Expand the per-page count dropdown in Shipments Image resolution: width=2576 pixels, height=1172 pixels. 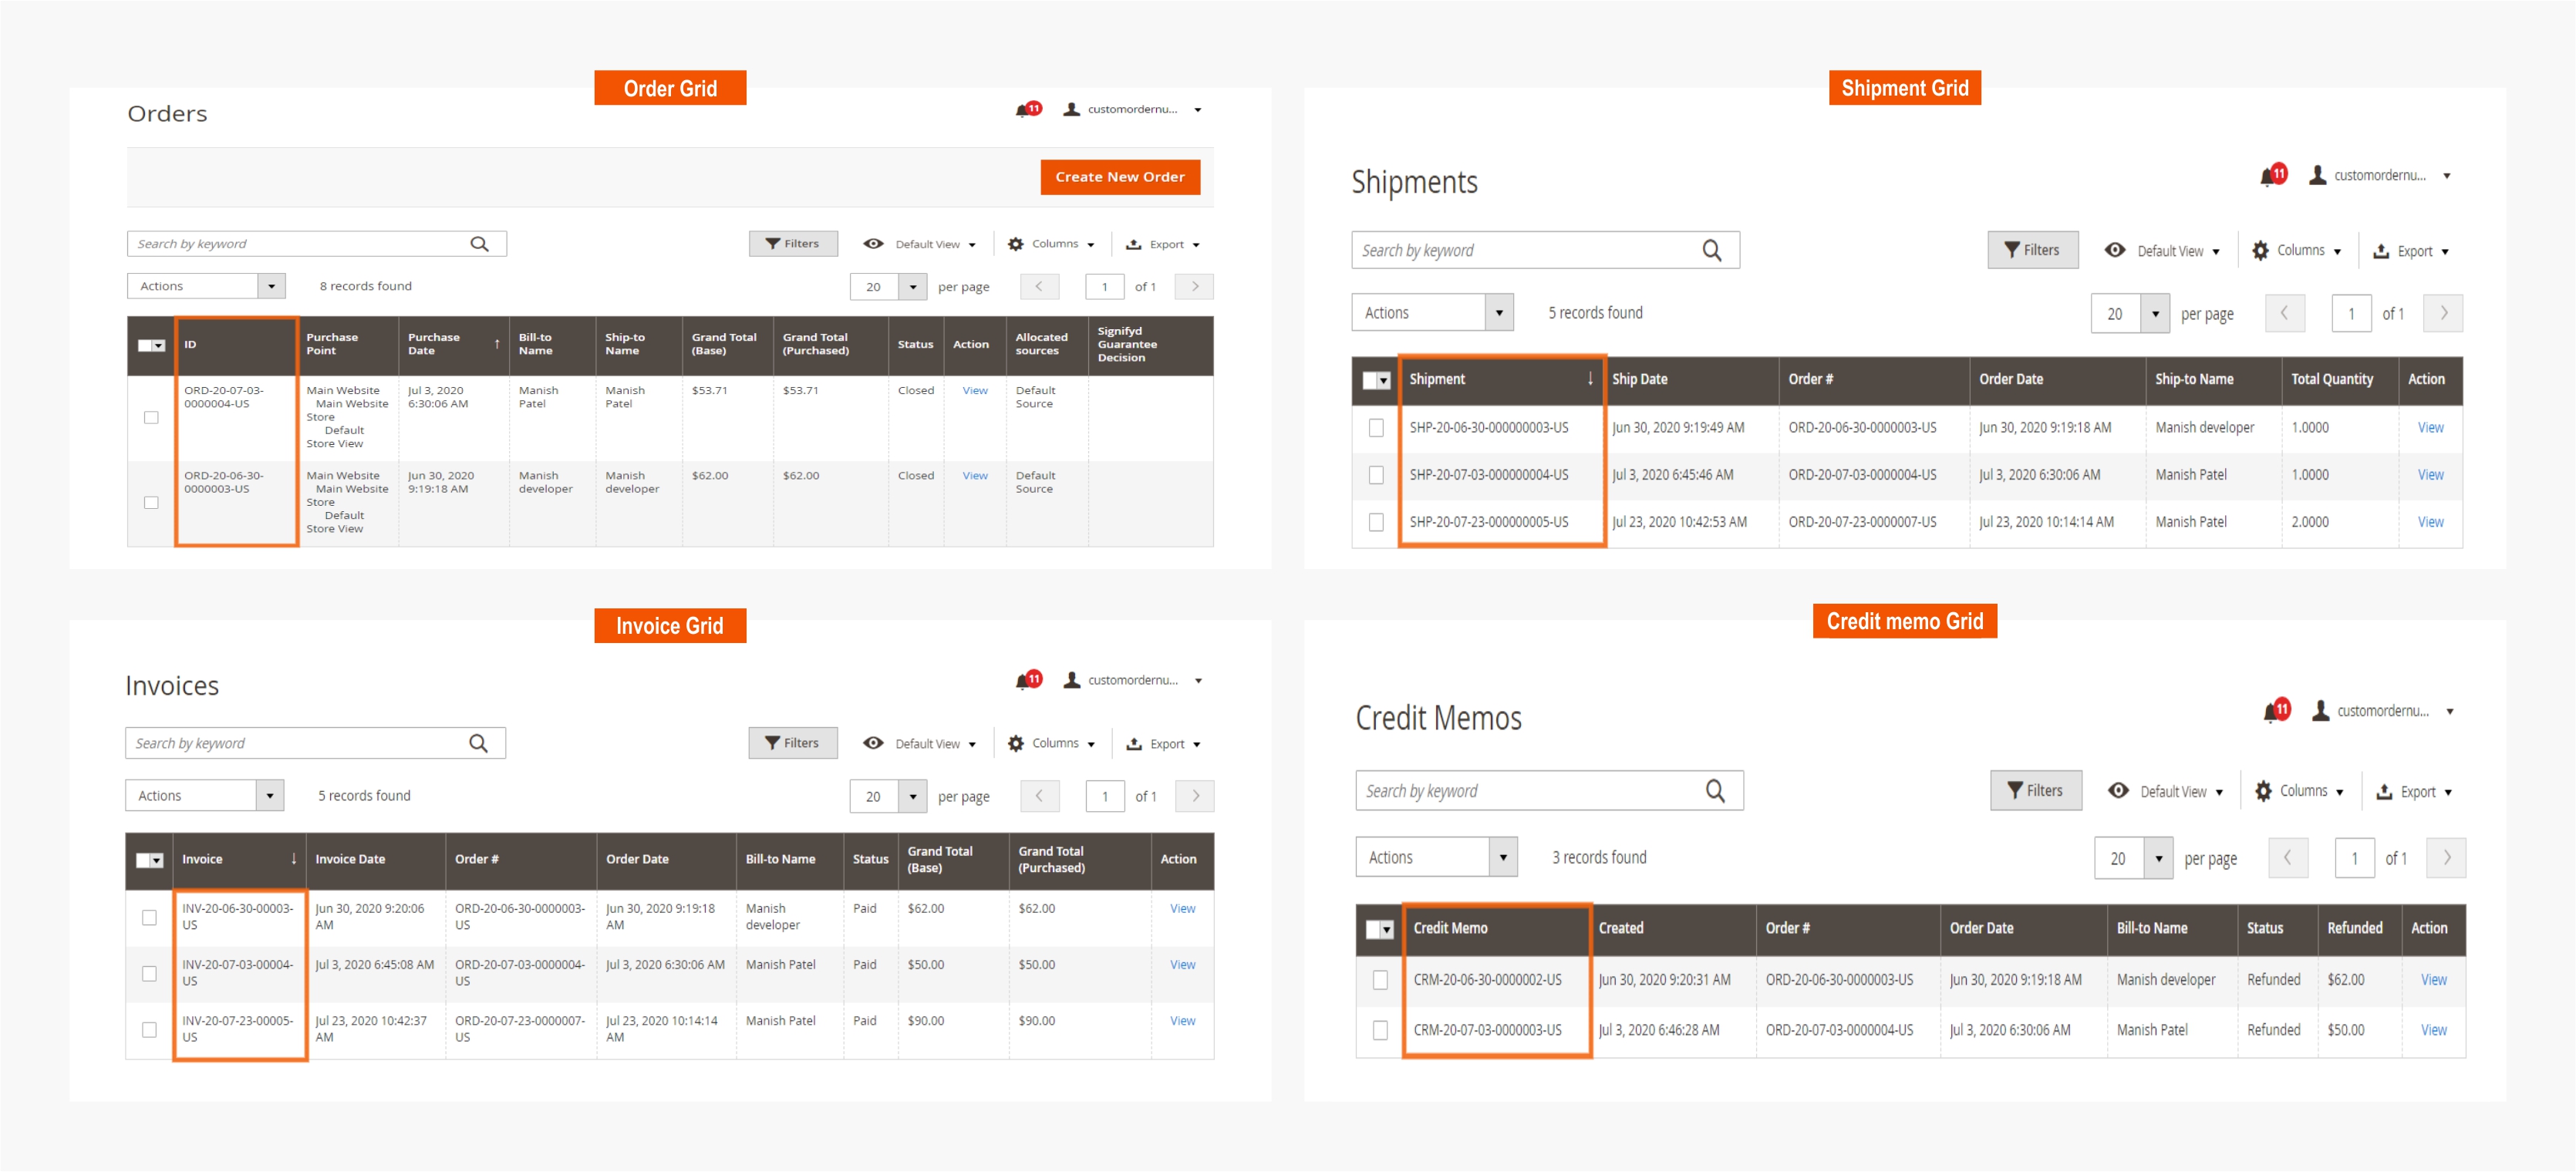(2156, 313)
